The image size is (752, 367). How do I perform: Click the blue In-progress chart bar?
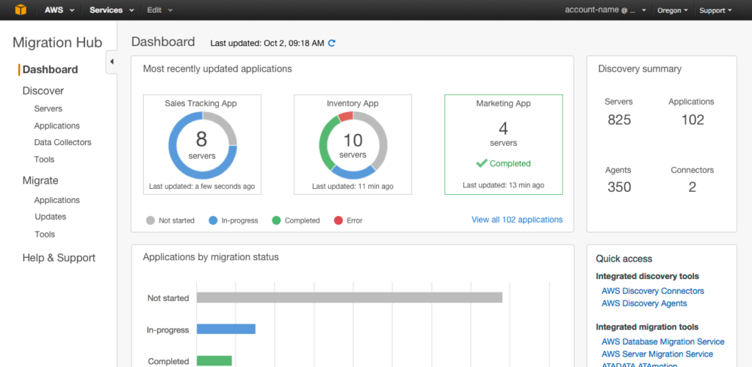point(226,329)
